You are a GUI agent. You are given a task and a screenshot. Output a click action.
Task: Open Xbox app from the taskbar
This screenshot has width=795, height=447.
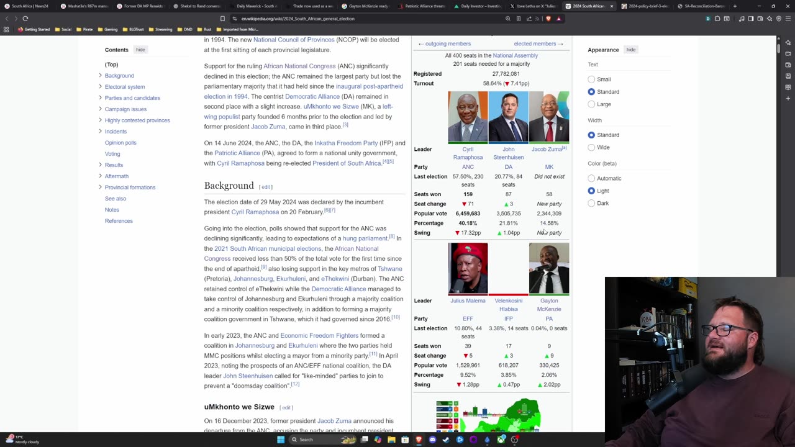[x=501, y=440]
